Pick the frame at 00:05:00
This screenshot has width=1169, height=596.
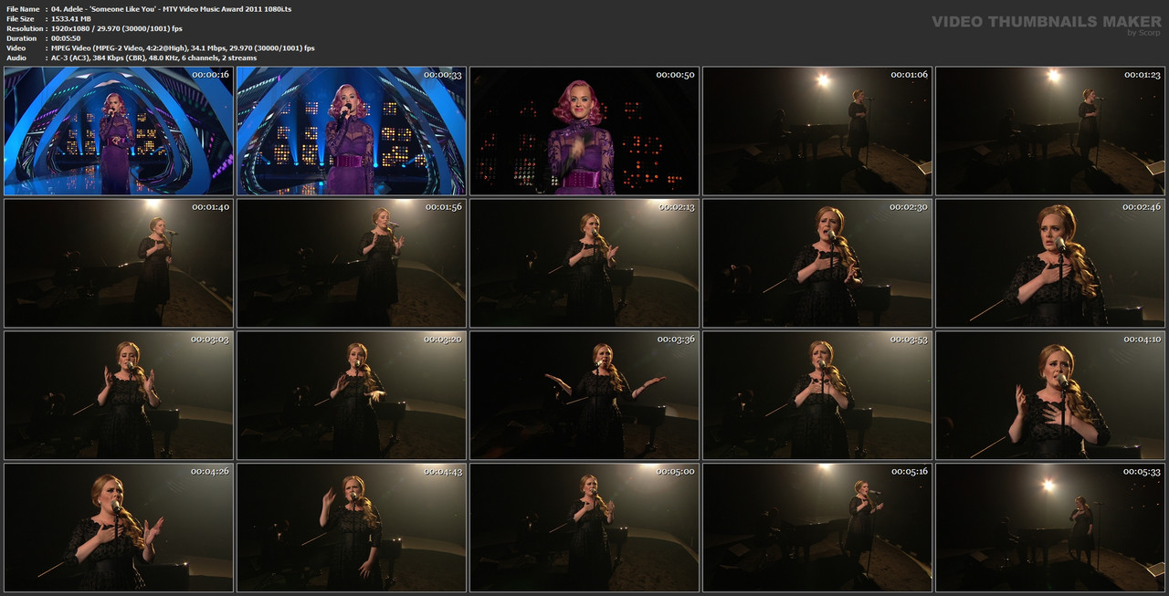[584, 528]
